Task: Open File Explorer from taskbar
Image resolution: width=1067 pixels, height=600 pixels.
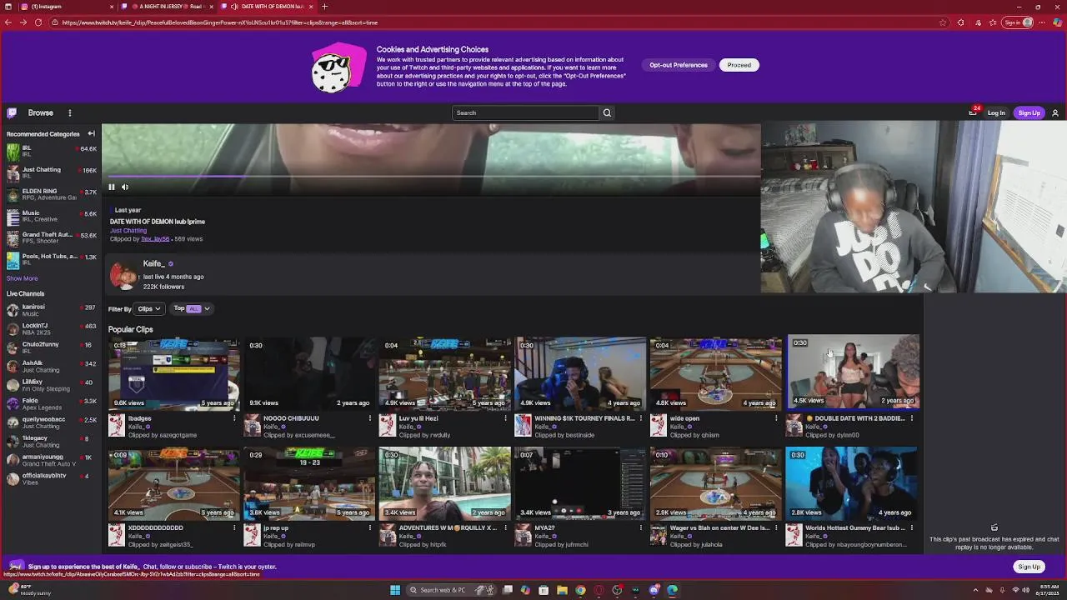Action: [x=562, y=590]
